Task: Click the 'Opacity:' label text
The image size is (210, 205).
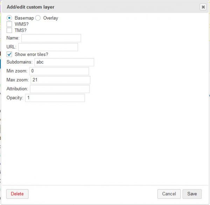Action: (x=15, y=98)
